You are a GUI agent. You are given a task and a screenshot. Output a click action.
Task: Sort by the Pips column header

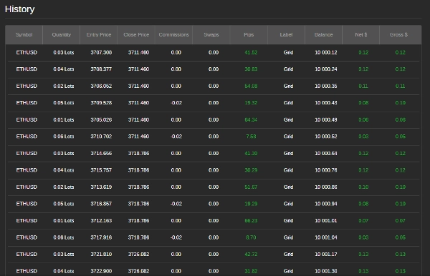coord(249,35)
